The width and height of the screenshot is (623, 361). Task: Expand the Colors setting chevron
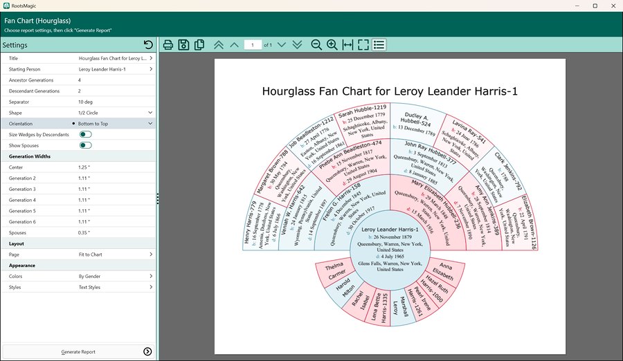coord(151,276)
